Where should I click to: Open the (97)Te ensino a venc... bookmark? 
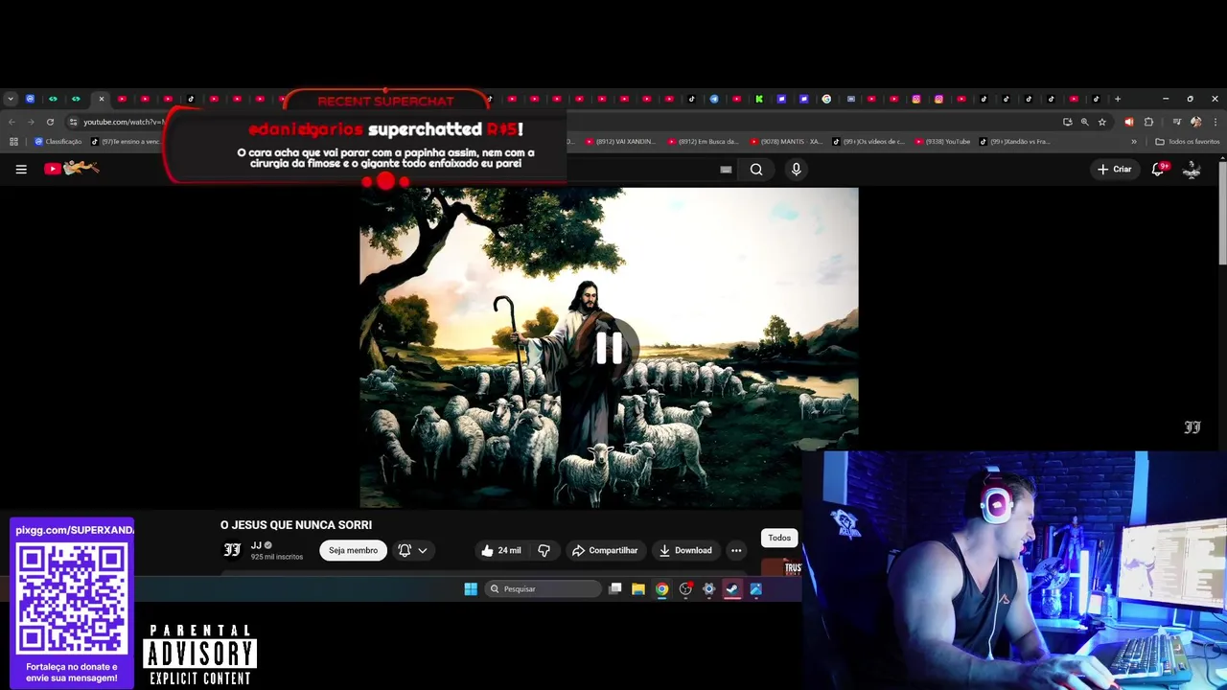click(126, 142)
